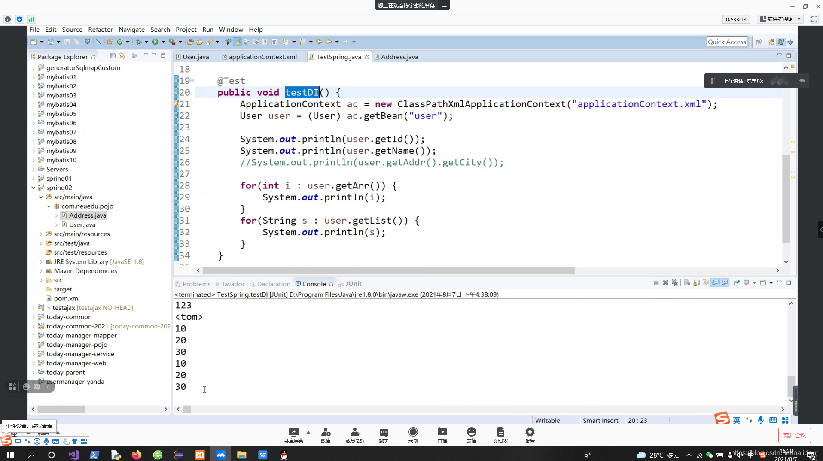This screenshot has height=461, width=823.
Task: Toggle Mark Occurrences highlighter
Action: pos(238,42)
